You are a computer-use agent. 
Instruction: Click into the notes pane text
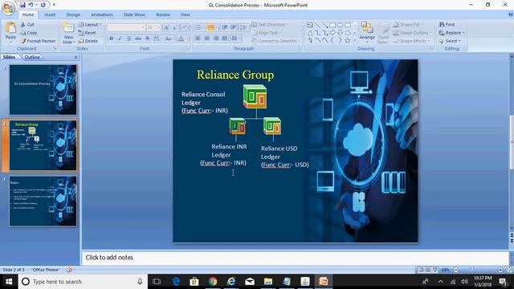click(109, 258)
